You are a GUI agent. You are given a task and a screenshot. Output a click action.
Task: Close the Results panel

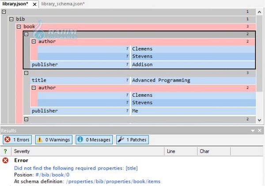260,130
